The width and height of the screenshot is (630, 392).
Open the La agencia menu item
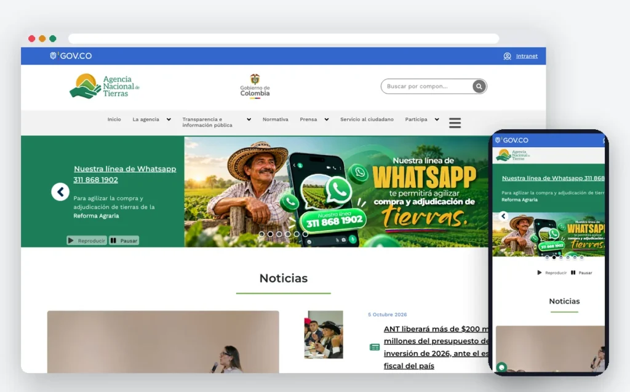[x=146, y=119]
